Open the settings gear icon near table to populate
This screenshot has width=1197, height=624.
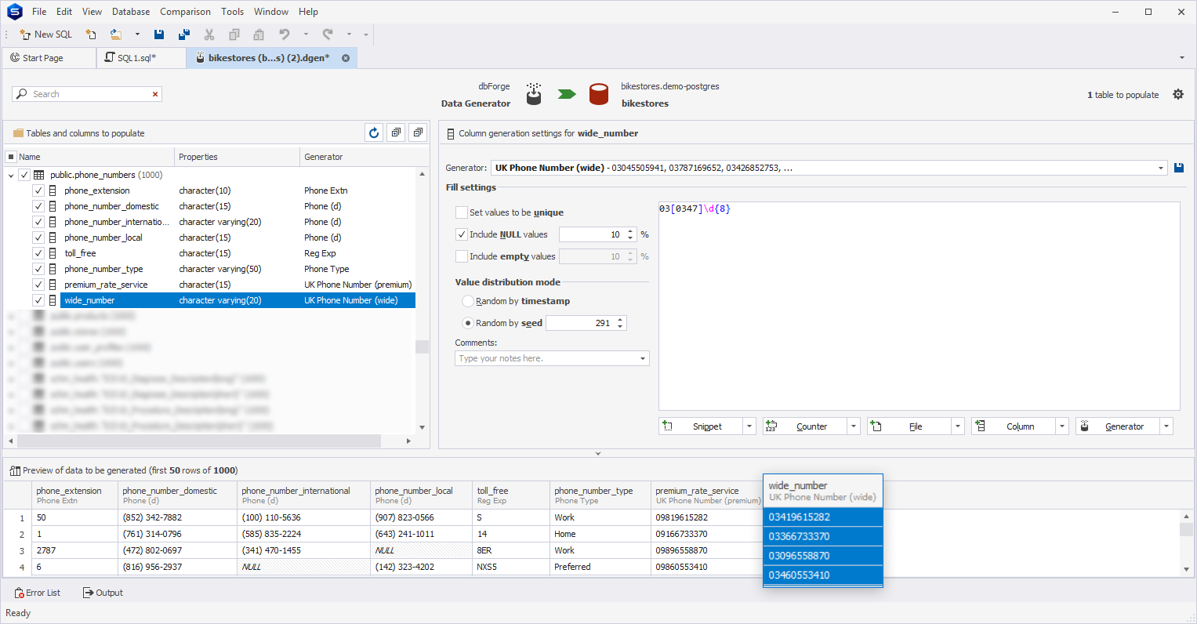click(x=1178, y=94)
